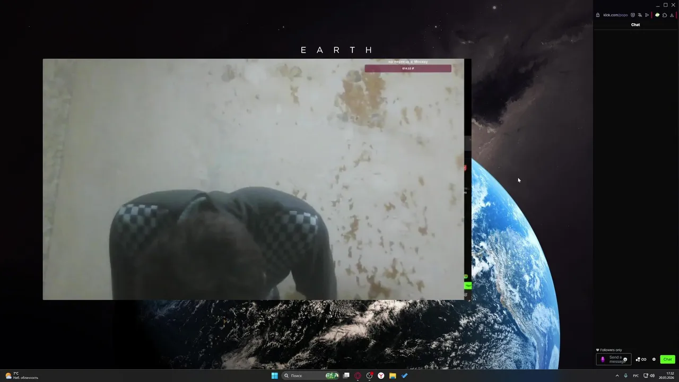The image size is (679, 382).
Task: Open the OBS Studio taskbar icon
Action: tap(370, 376)
